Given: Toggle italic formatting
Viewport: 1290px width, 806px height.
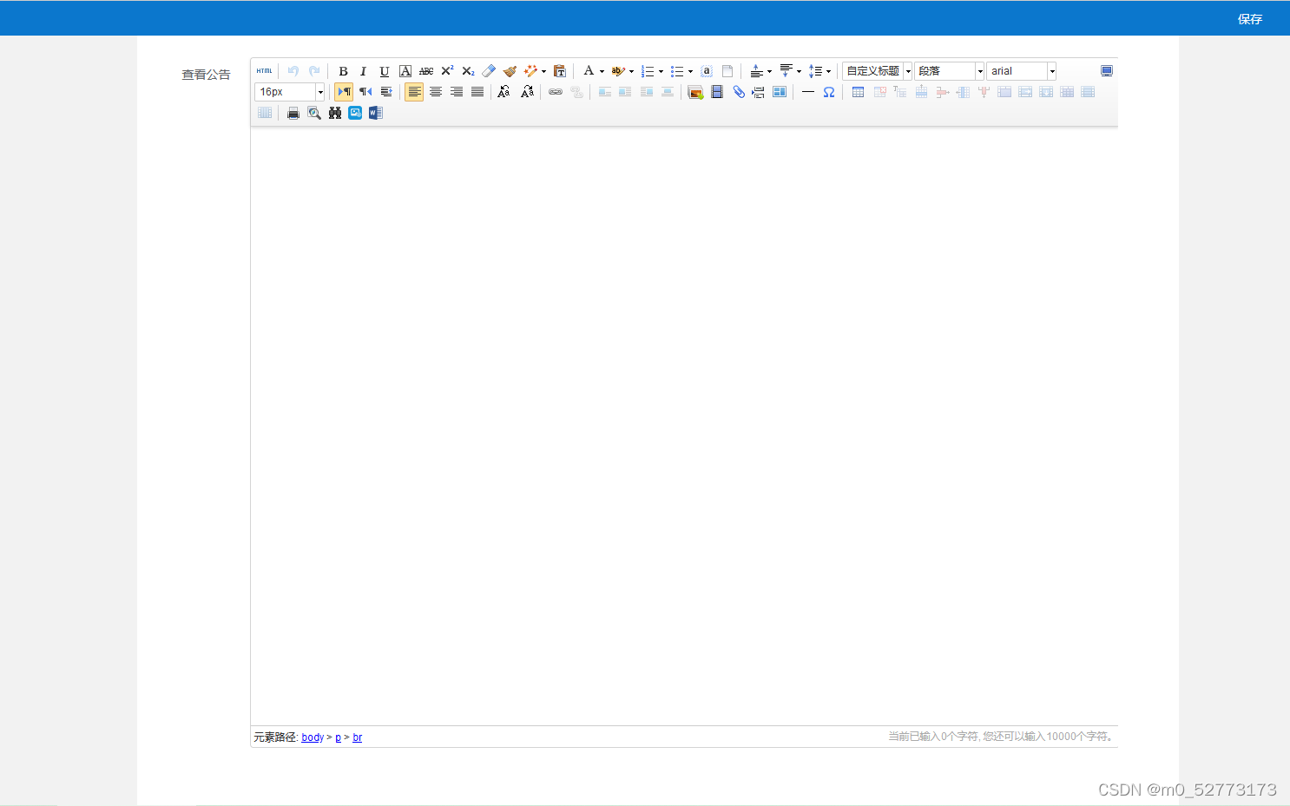Looking at the screenshot, I should (x=364, y=71).
